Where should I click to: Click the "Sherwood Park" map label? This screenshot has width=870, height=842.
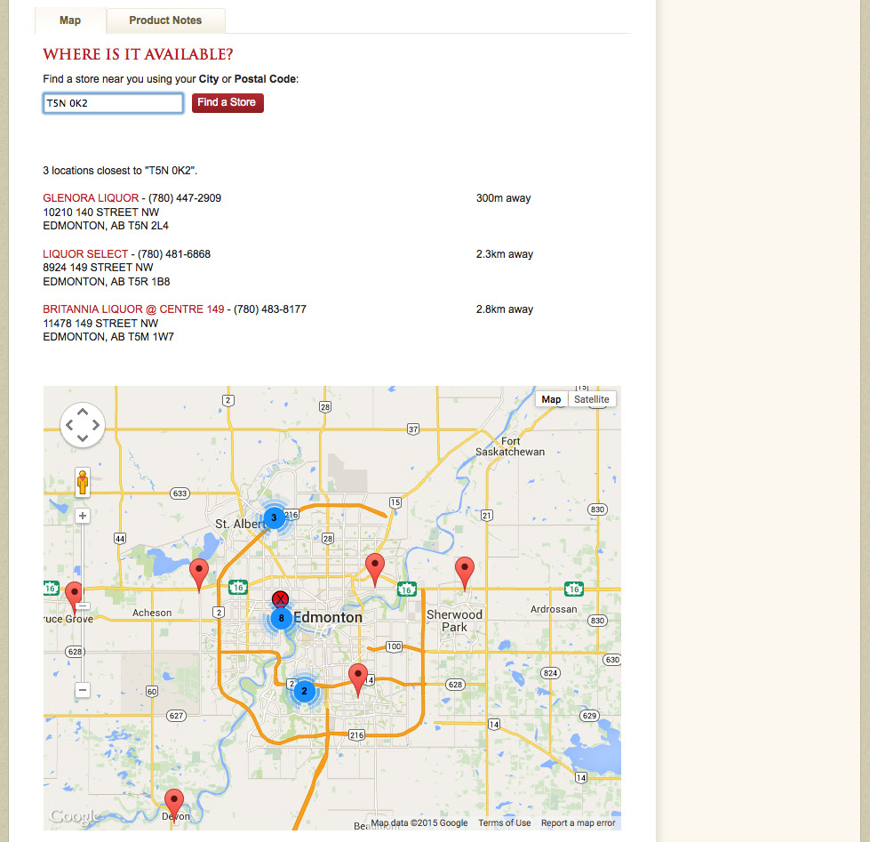[x=454, y=621]
